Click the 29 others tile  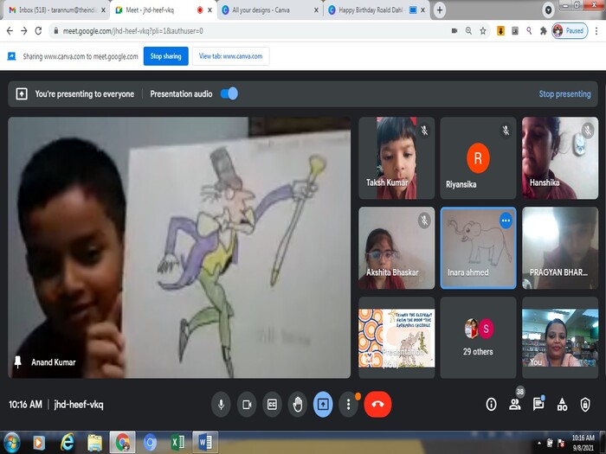coord(478,337)
